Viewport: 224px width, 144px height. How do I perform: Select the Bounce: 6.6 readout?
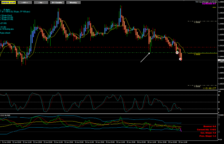coord(210,126)
